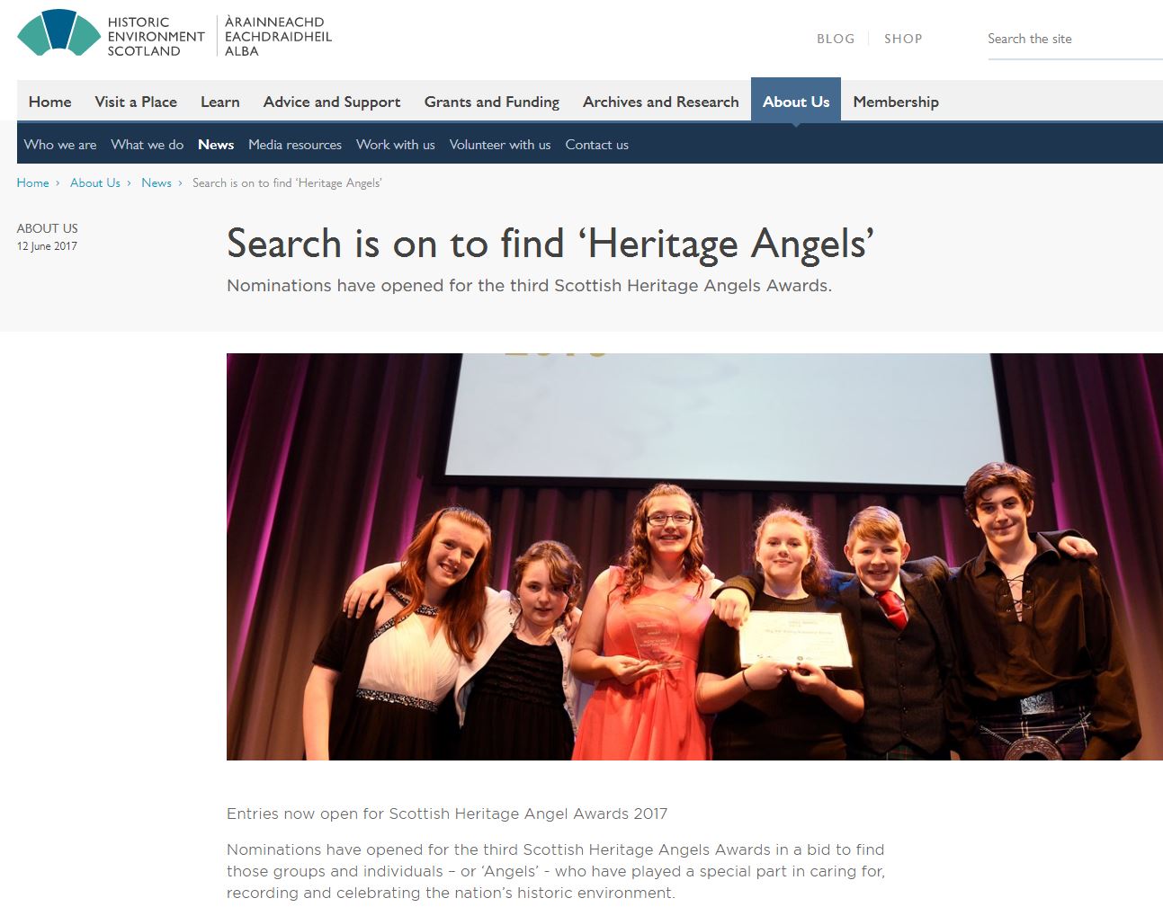Open Volunteer with us link
The height and width of the screenshot is (907, 1163).
[499, 145]
